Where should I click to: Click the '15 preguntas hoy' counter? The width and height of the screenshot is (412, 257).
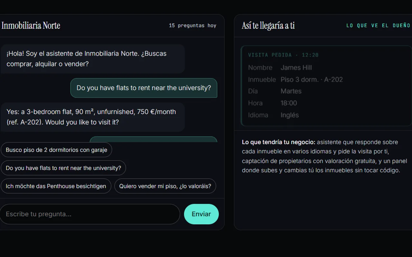[x=192, y=25]
